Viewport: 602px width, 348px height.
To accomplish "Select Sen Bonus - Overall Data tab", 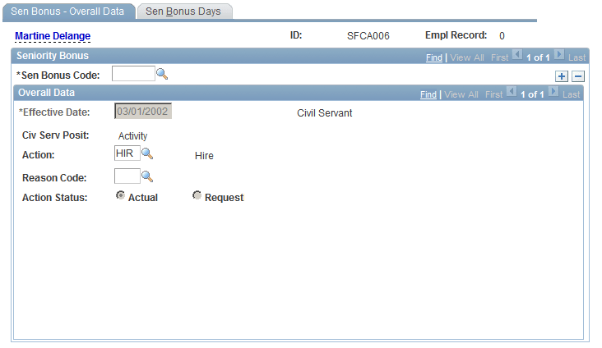I will point(68,11).
